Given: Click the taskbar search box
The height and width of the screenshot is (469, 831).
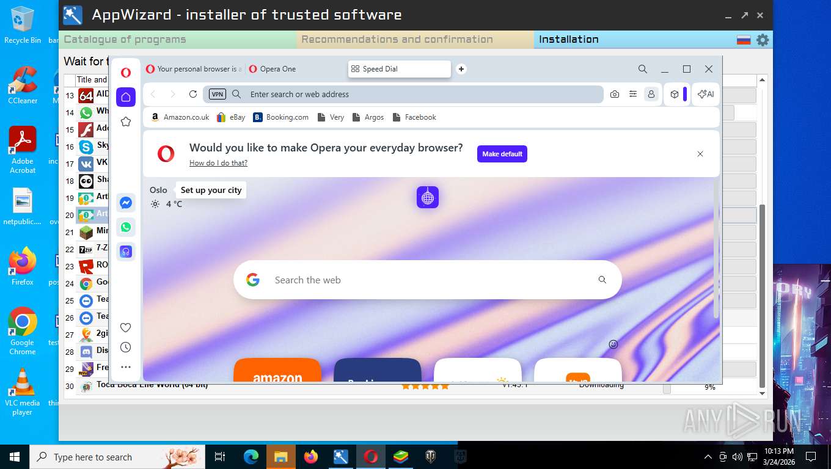Looking at the screenshot, I should tap(117, 457).
